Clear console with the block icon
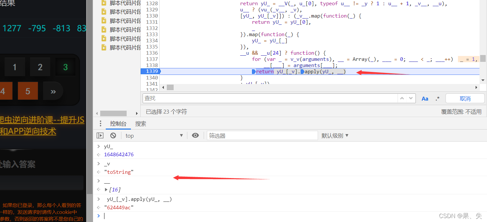 click(113, 135)
